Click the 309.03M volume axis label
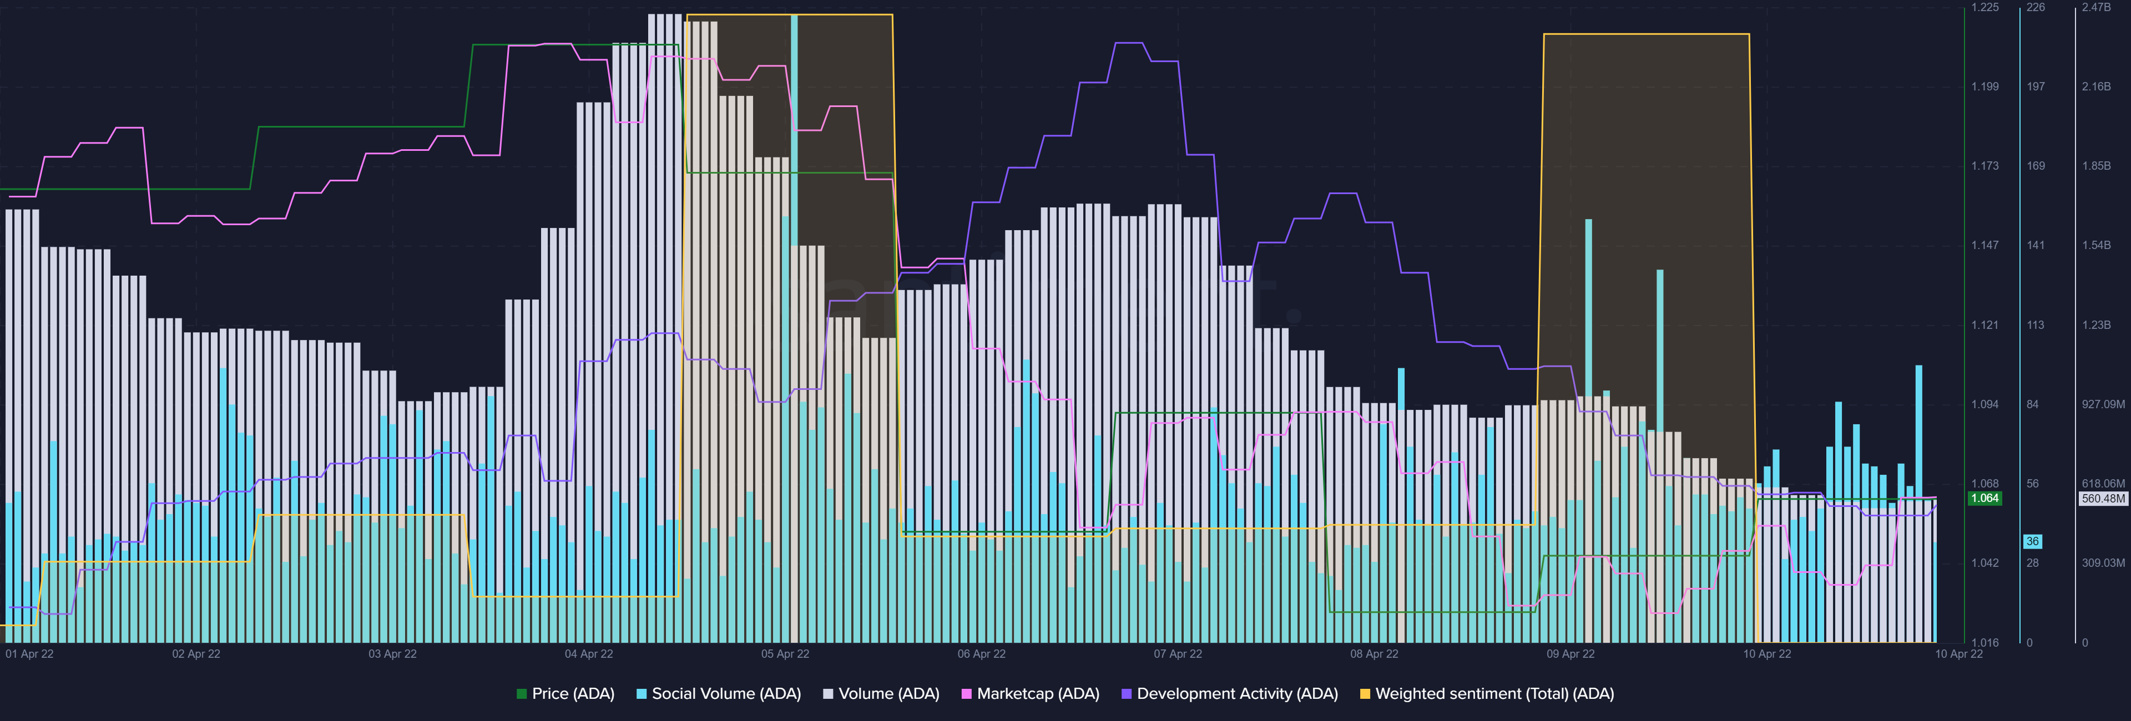This screenshot has width=2131, height=721. (2104, 563)
